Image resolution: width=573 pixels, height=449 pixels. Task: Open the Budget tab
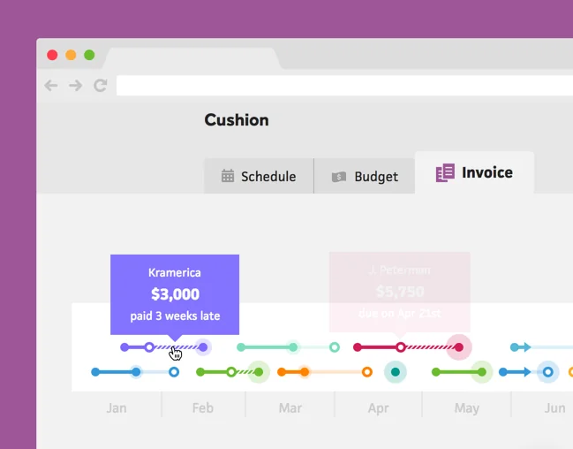pos(365,177)
